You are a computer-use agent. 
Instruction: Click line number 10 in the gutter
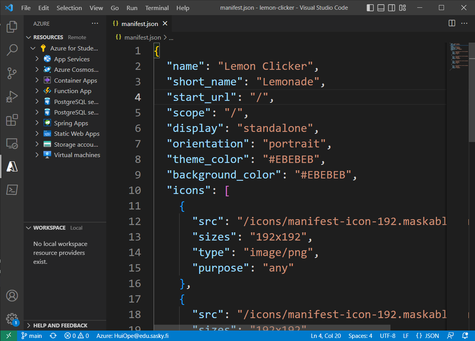coord(135,190)
